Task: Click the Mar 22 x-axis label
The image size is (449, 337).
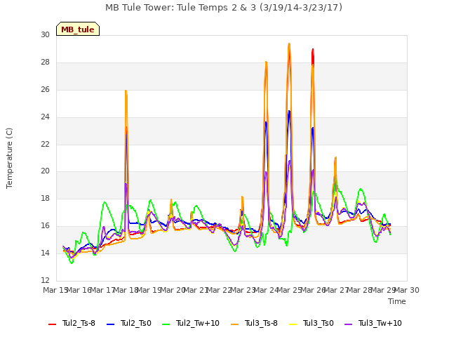Action: 220,290
